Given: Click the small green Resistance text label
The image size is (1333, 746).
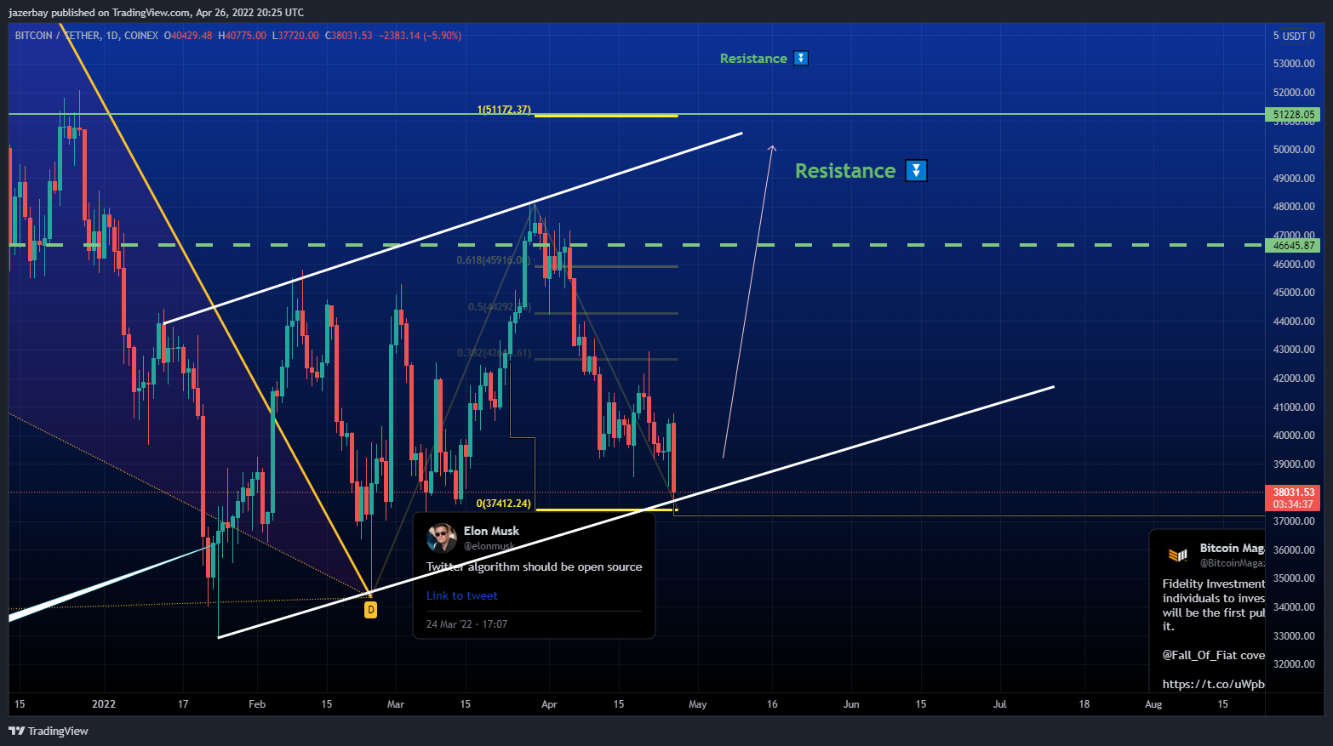Looking at the screenshot, I should coord(753,58).
